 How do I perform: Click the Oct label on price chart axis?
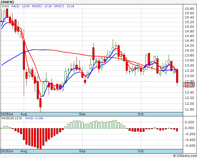[141, 114]
